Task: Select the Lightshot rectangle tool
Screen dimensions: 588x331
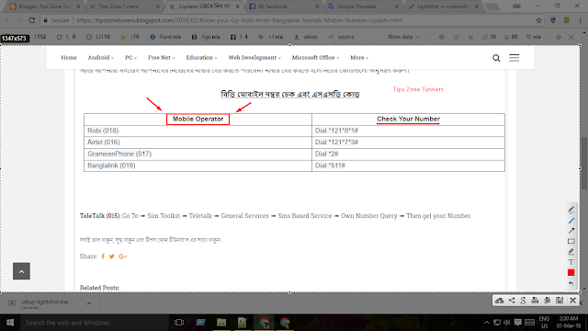Action: click(x=571, y=241)
